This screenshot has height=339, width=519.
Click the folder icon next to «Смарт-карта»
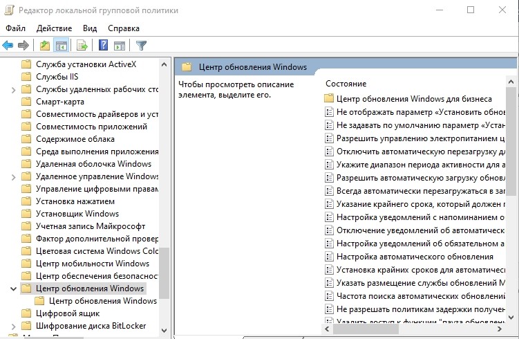coord(26,102)
